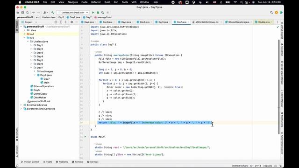Click the orange updates icon in toolbar

[x=276, y=13]
